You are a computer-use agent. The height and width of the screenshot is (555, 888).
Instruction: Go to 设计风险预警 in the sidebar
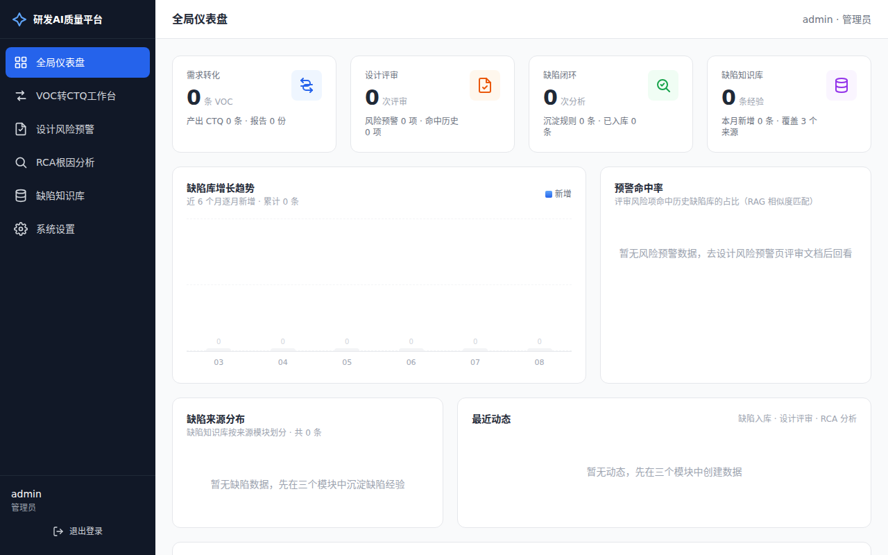pyautogui.click(x=78, y=129)
